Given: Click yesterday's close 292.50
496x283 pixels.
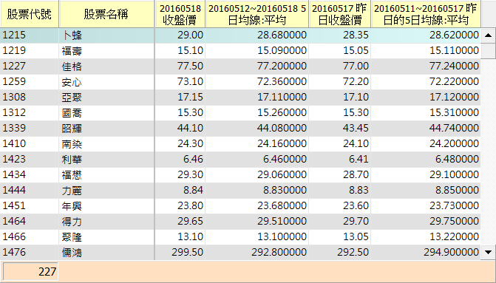Looking at the screenshot, I should click(353, 252).
